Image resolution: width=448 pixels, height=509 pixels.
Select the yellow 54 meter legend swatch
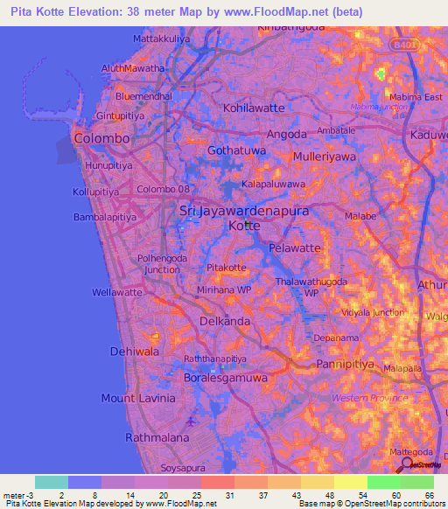tap(351, 482)
